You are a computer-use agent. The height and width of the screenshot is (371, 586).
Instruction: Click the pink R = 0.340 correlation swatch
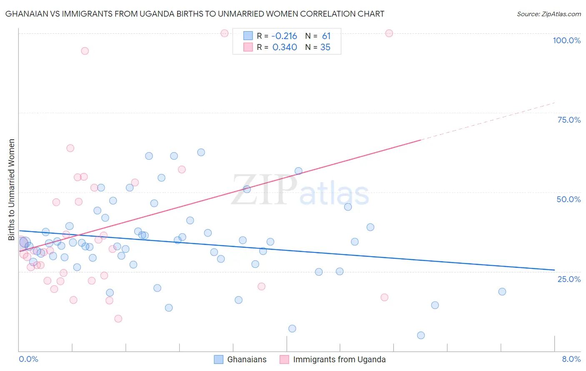[248, 47]
